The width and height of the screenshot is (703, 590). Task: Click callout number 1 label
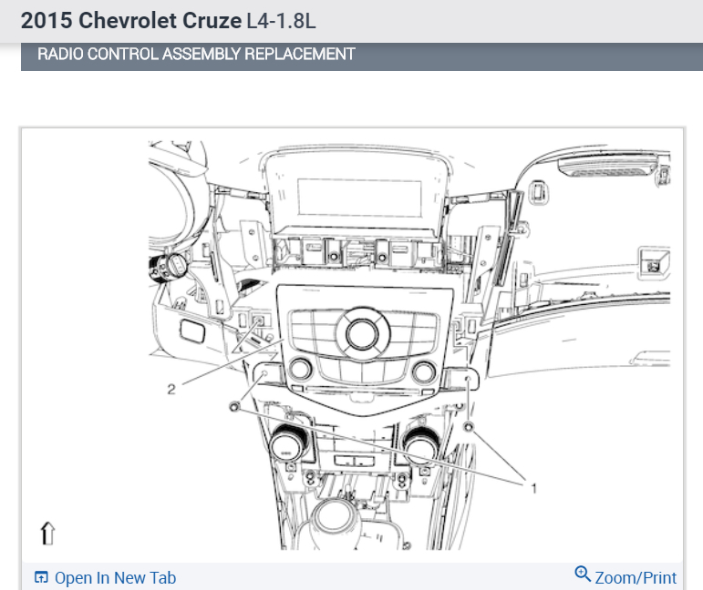533,488
